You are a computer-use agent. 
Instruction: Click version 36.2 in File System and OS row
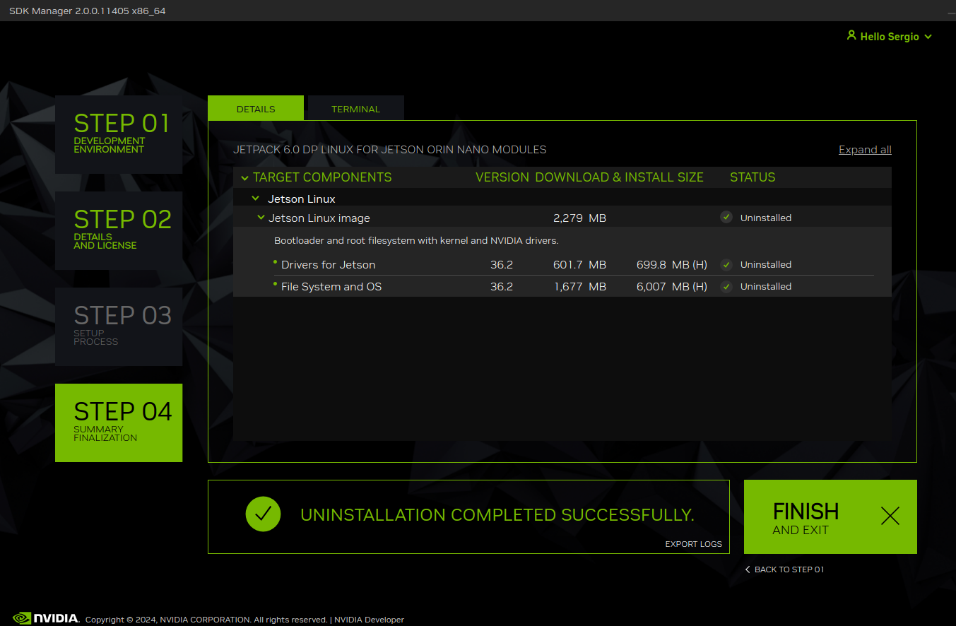502,286
